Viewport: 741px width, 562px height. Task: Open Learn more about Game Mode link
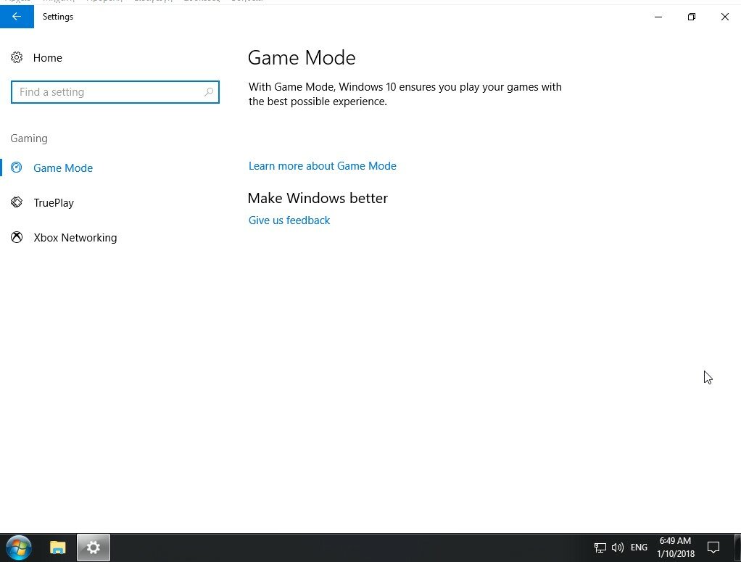tap(323, 166)
